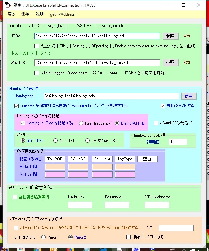Viewport: 209px width, 251px height.
Task: Click the Hamlog.hdb path field
Action: pos(111,96)
